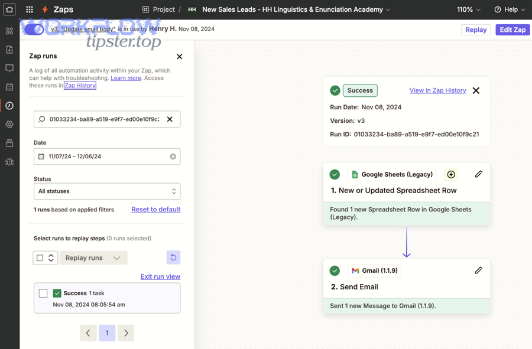Click the Google Sheets (Legacy) app badge

click(392, 175)
